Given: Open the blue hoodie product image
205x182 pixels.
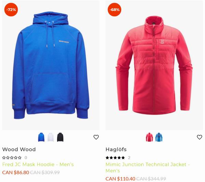Looking at the screenshot, I should pyautogui.click(x=51, y=65).
